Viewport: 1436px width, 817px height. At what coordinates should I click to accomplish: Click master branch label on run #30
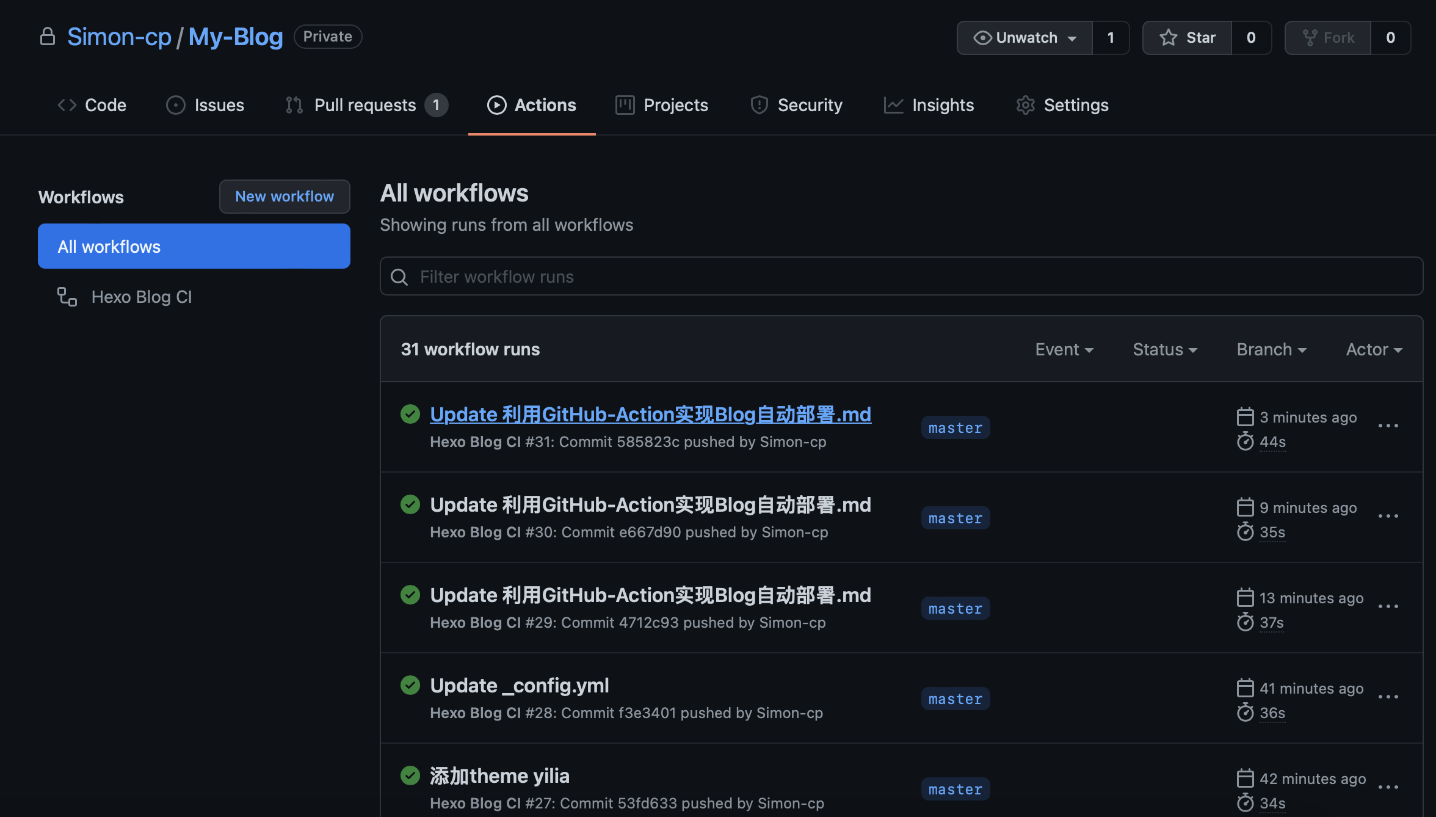pos(956,518)
